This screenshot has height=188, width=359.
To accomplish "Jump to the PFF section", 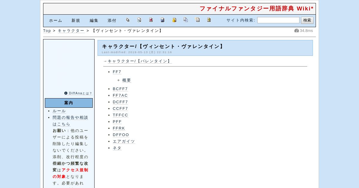I will click(x=117, y=122).
